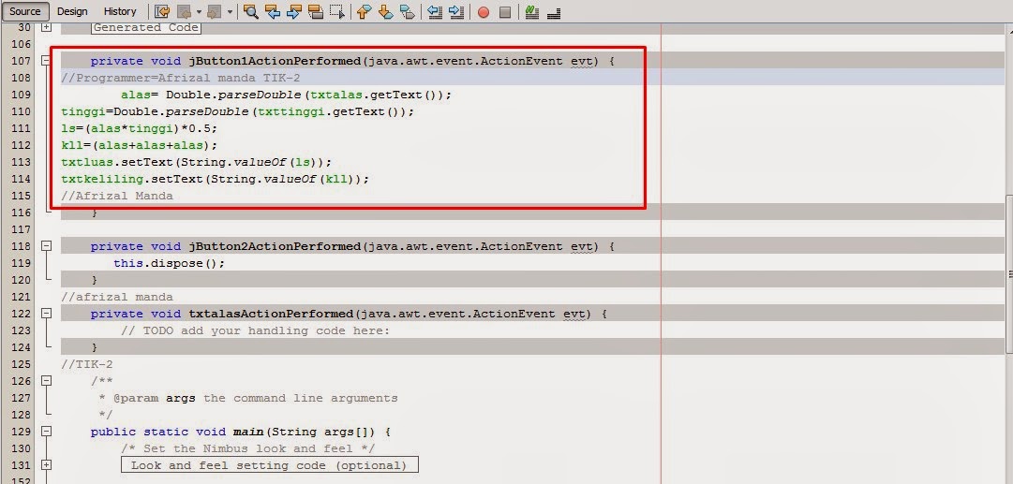
Task: Click '@param args the command line arguments'
Action: [256, 398]
